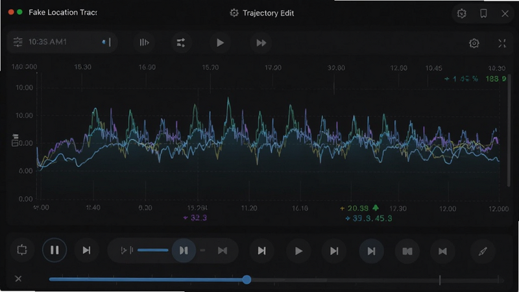
Task: Click the highlighted mirror-play button in pill
Action: (184, 250)
